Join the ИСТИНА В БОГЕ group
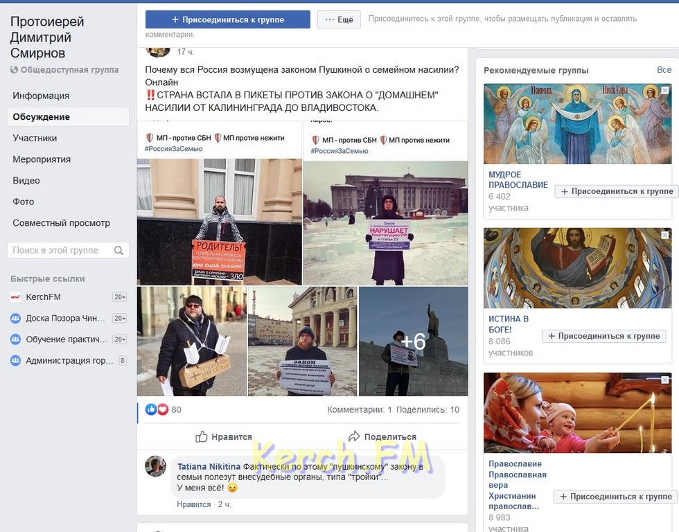 [603, 336]
